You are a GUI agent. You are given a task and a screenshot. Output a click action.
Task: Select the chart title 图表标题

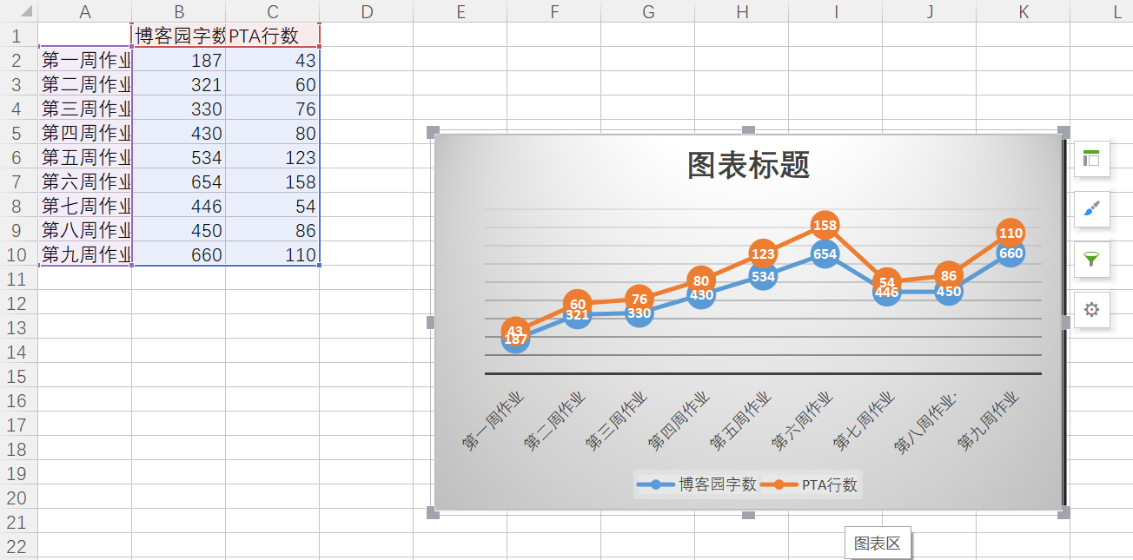[748, 165]
